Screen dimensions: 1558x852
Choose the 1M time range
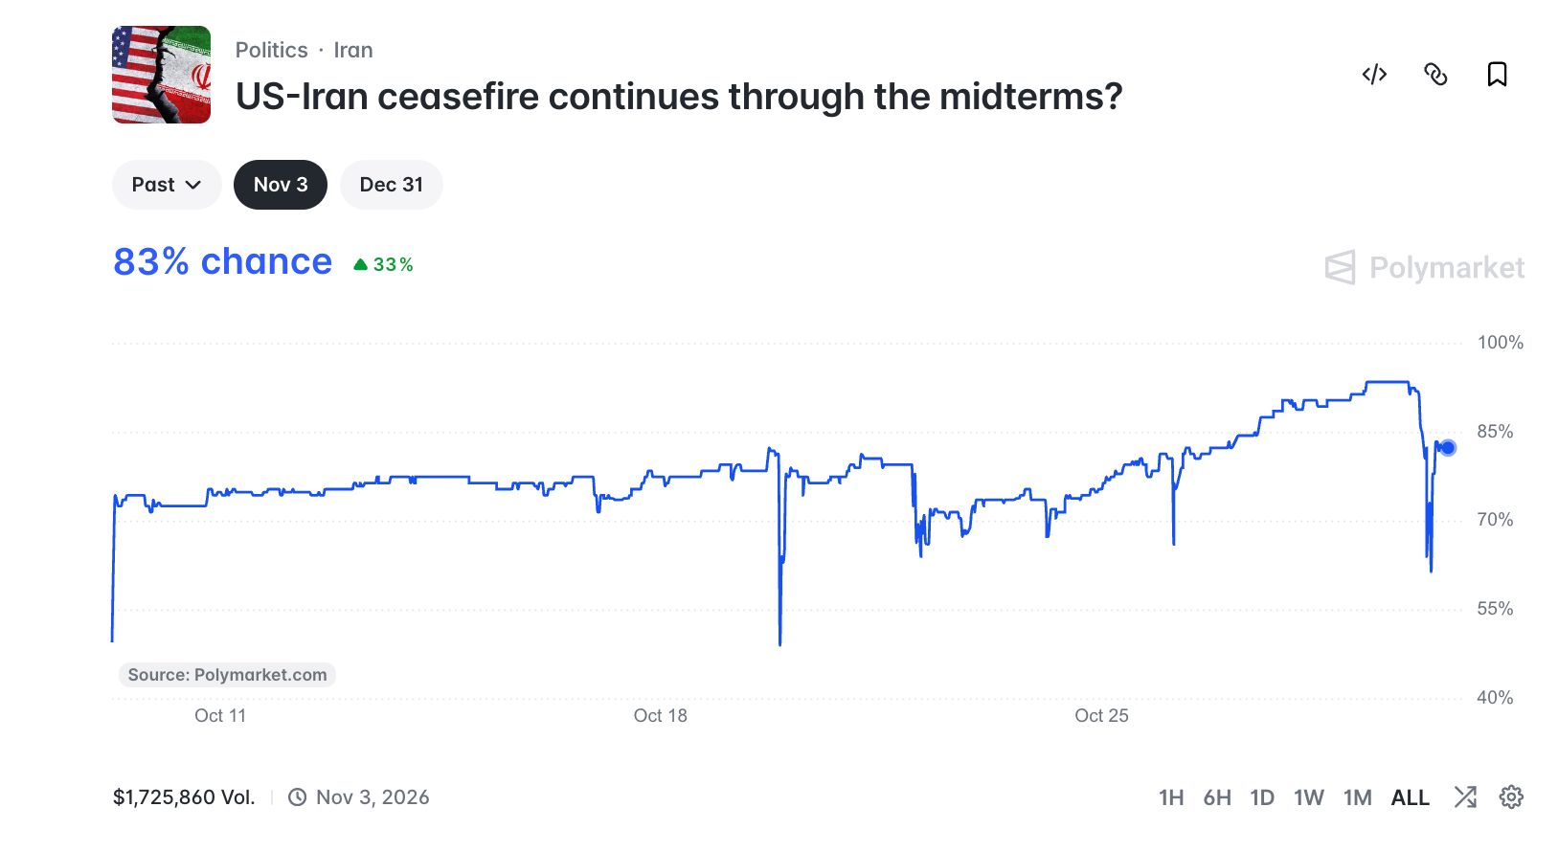click(x=1357, y=797)
